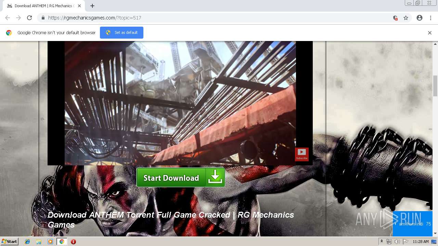
Task: Open the Action Center flag icon
Action: pos(405,242)
